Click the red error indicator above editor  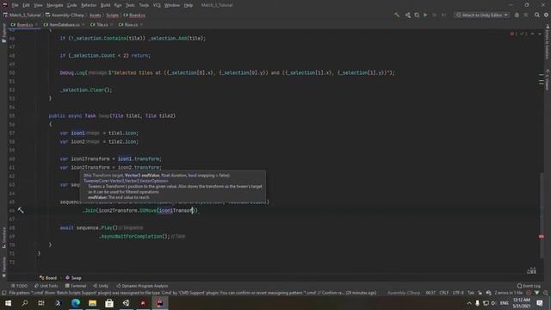click(513, 34)
